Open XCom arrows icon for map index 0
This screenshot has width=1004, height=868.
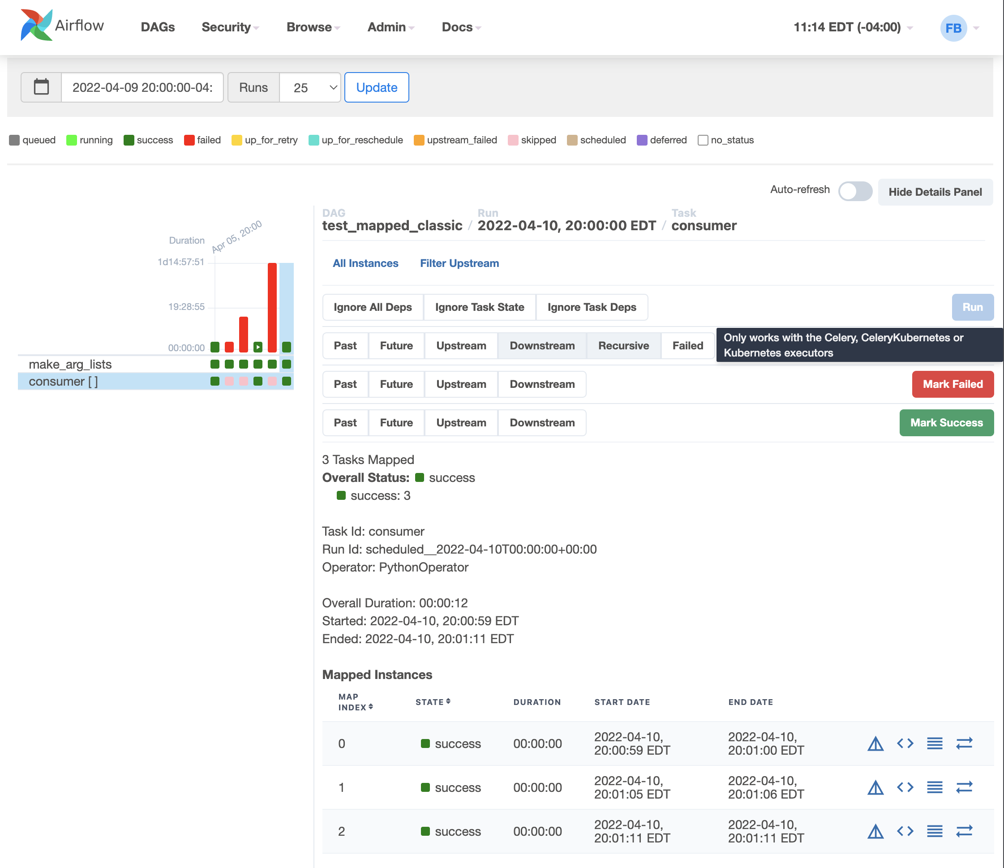(964, 743)
